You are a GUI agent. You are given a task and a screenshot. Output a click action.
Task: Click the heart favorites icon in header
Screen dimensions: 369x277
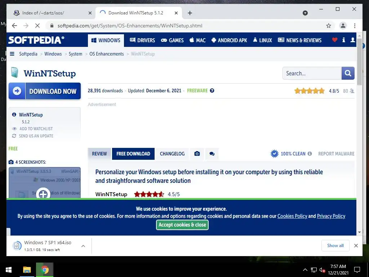[x=334, y=40]
